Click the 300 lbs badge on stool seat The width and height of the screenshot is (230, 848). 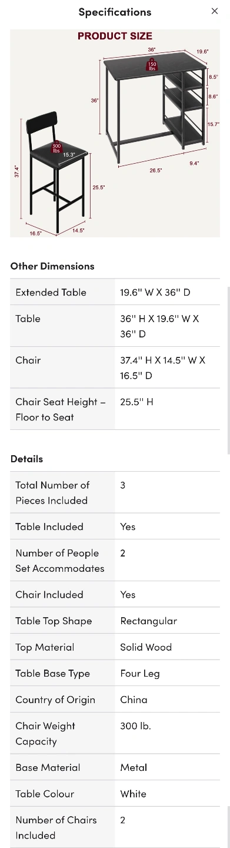coord(56,148)
